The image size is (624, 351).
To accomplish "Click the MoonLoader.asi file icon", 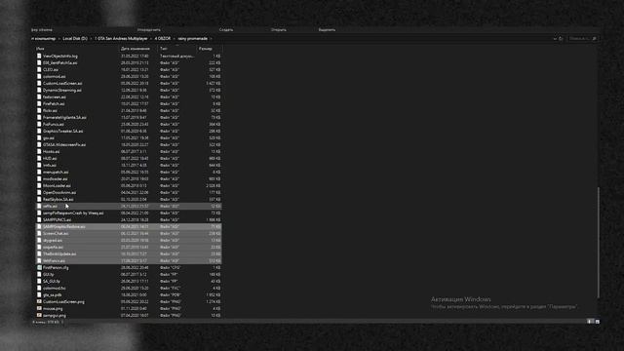I will tap(39, 185).
